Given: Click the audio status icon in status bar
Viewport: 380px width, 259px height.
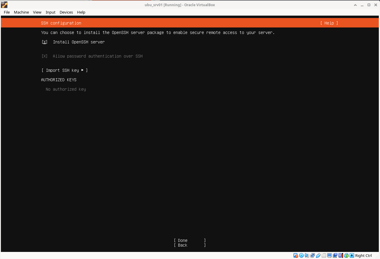Looking at the screenshot, I should tap(307, 255).
